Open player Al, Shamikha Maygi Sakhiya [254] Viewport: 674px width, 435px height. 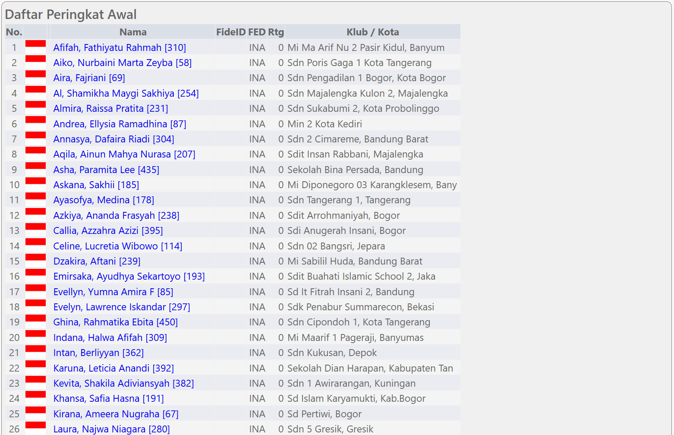[126, 93]
